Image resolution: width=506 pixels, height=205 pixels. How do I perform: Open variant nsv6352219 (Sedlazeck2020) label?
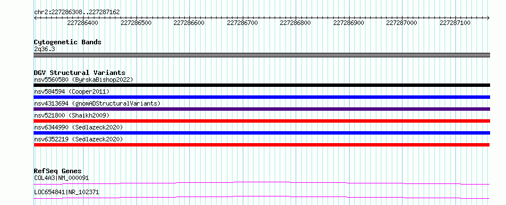(78, 139)
